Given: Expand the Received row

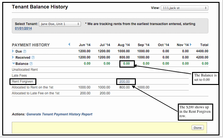Looking at the screenshot, I should pyautogui.click(x=13, y=57).
